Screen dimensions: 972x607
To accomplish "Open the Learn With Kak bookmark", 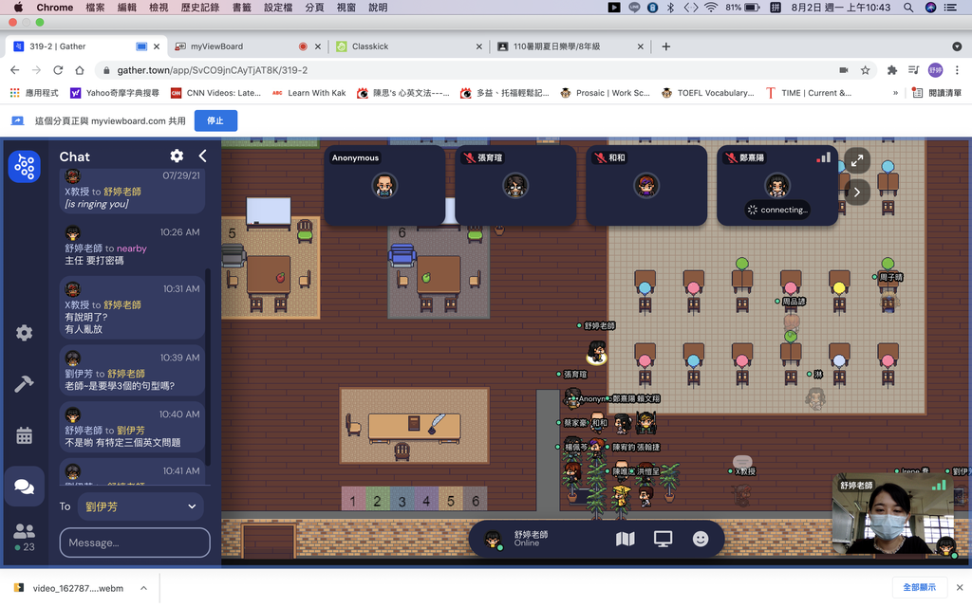I will point(308,93).
